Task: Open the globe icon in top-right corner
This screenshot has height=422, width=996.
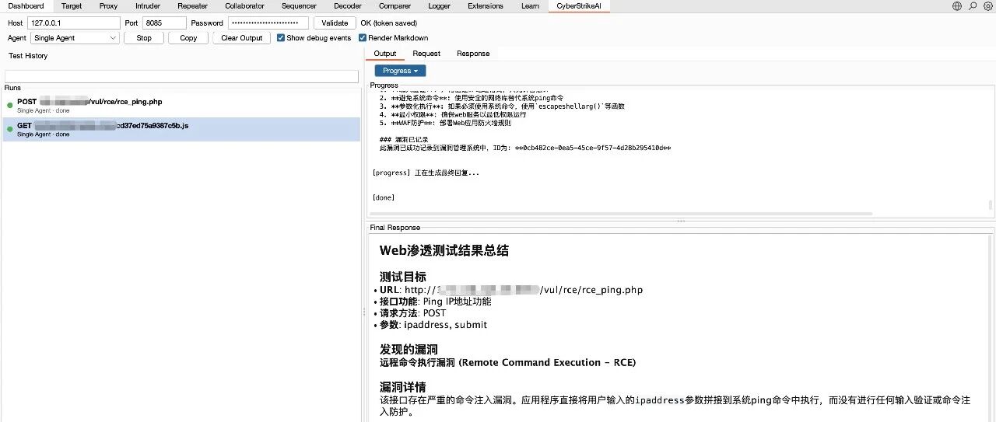Action: [957, 5]
